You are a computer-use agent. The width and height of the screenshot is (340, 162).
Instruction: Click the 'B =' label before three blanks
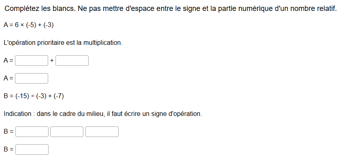point(8,132)
